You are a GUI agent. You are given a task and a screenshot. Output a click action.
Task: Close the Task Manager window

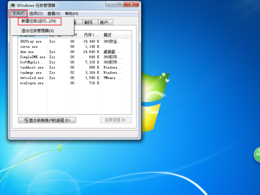[x=131, y=4]
